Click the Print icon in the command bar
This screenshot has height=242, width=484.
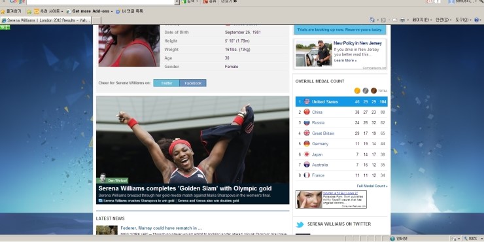click(402, 20)
